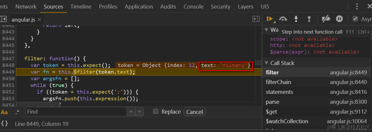372x132 pixels.
Task: Click line number 8448 gutter
Action: coord(8,65)
